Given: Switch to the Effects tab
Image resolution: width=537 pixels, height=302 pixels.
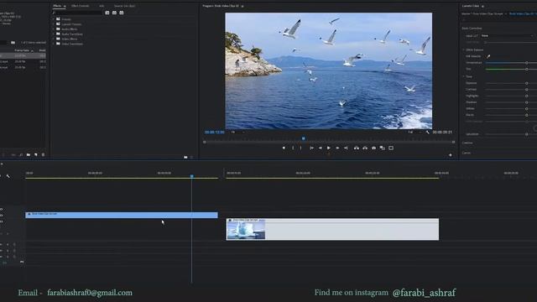Looking at the screenshot, I should click(57, 6).
